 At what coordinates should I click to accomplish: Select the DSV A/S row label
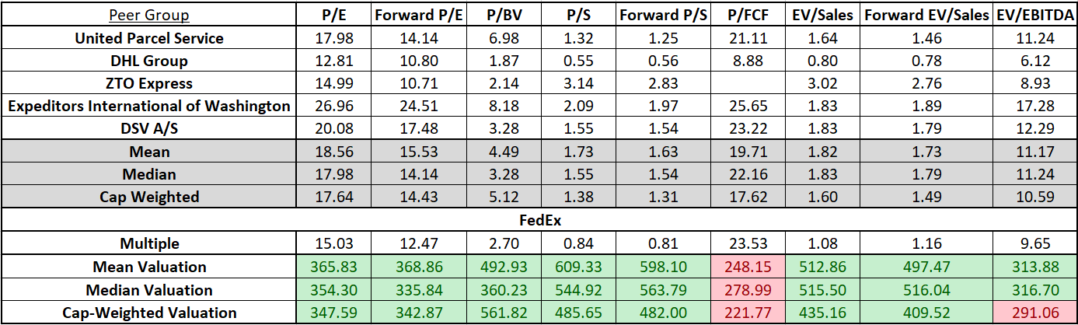148,128
